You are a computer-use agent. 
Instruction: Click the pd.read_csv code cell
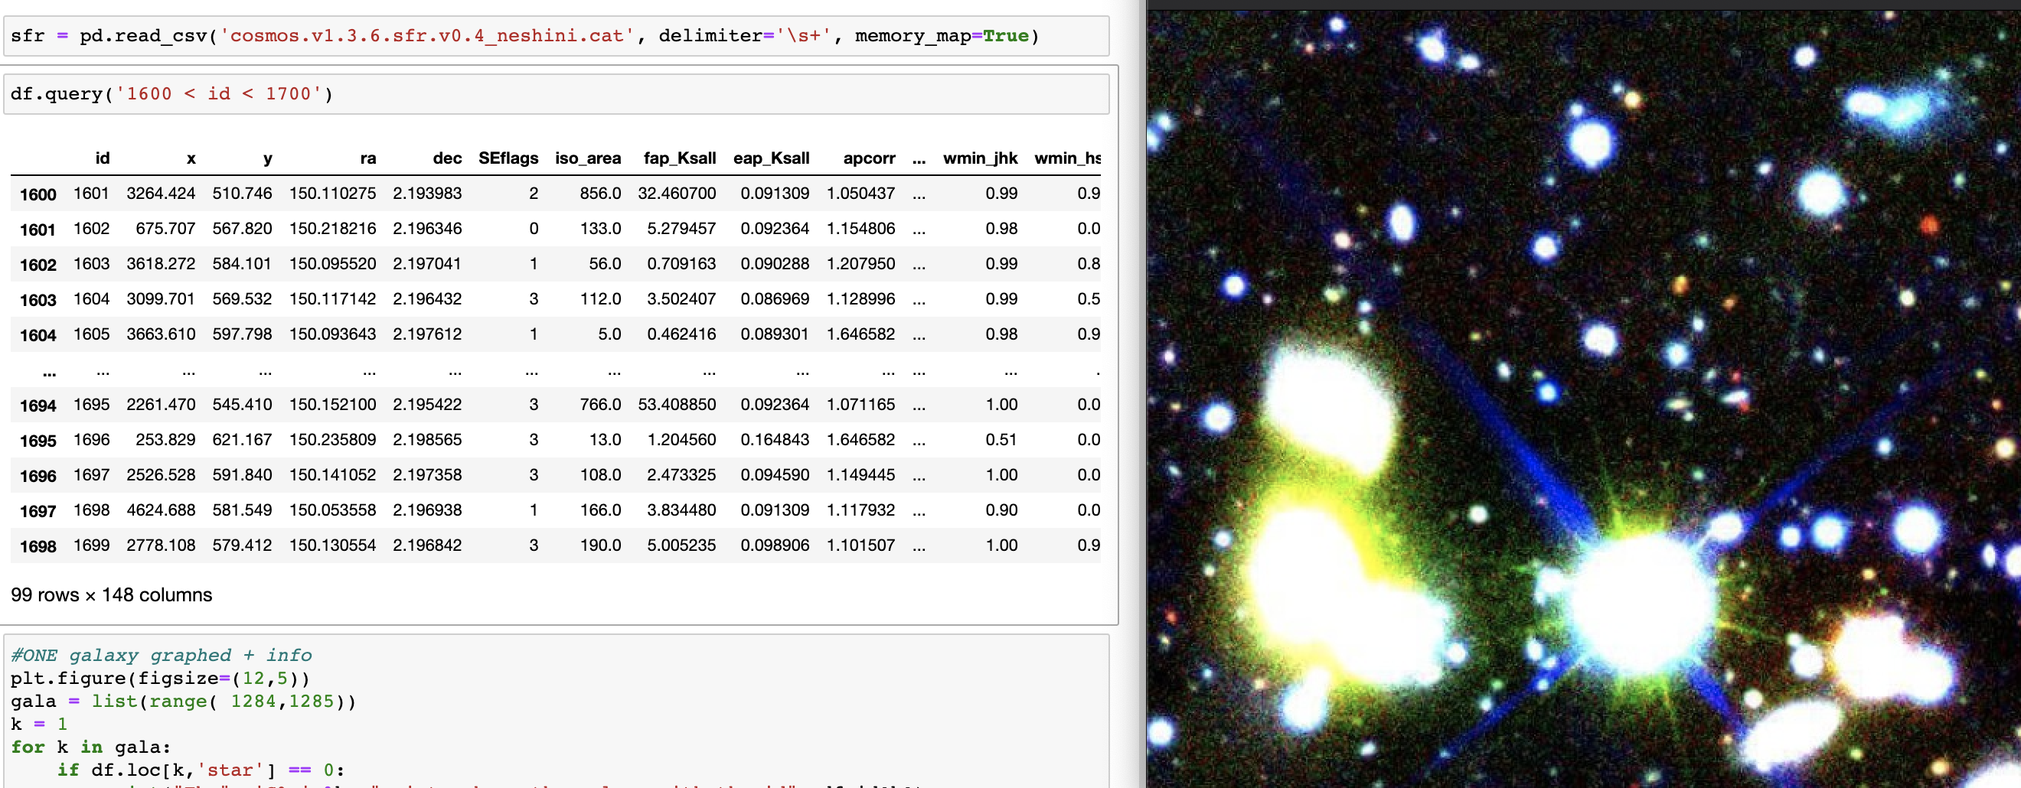click(557, 36)
